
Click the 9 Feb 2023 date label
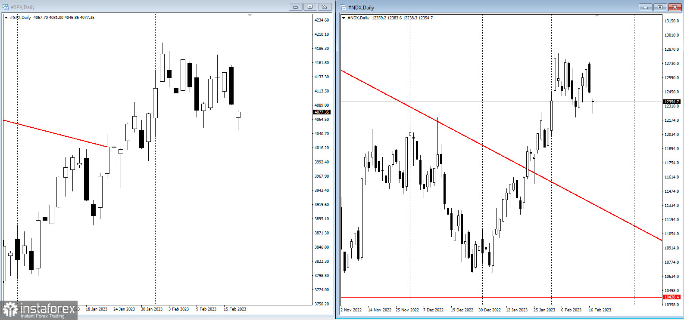(206, 309)
